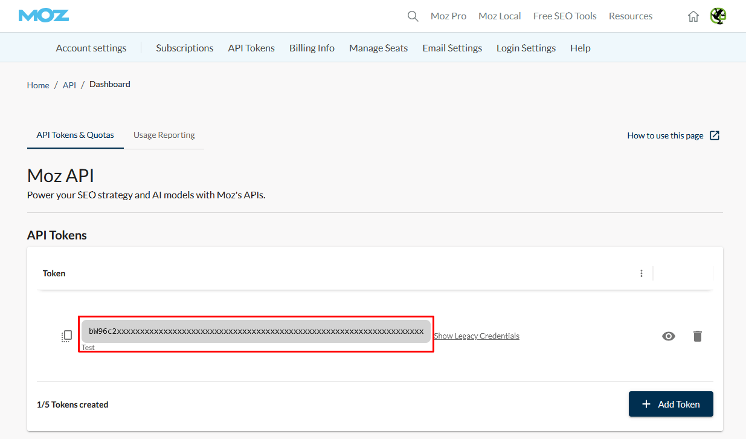Click the user avatar in the header
The height and width of the screenshot is (439, 746).
(718, 16)
